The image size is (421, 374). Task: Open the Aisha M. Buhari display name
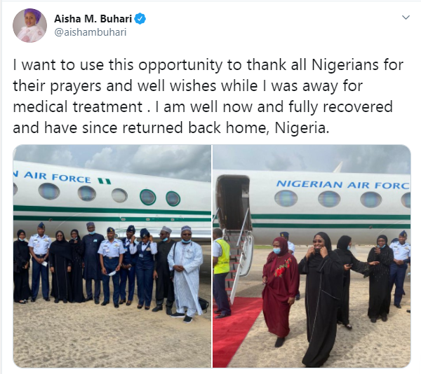(93, 19)
